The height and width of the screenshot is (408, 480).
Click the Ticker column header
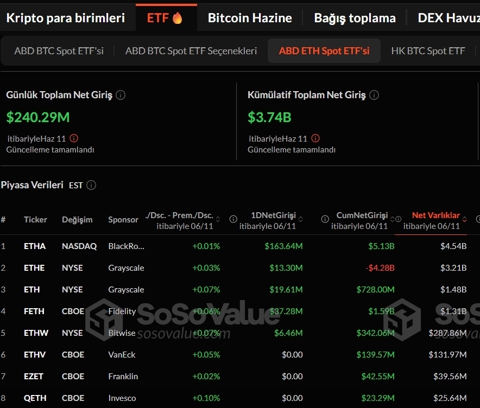pos(35,220)
